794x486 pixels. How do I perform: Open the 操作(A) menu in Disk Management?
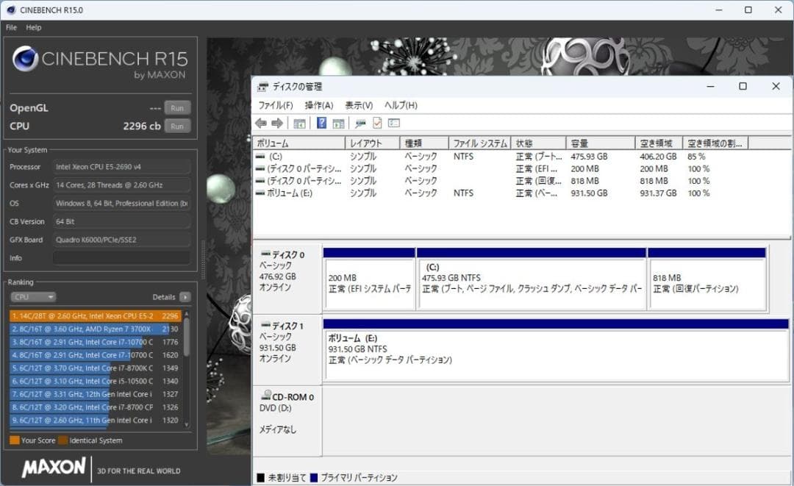(x=318, y=105)
